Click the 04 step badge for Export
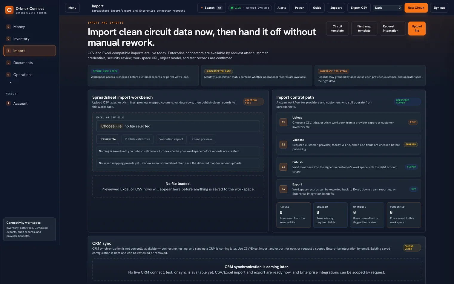 [x=283, y=189]
